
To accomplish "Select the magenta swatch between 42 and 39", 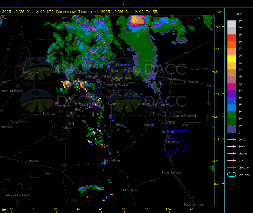I will tap(232, 87).
